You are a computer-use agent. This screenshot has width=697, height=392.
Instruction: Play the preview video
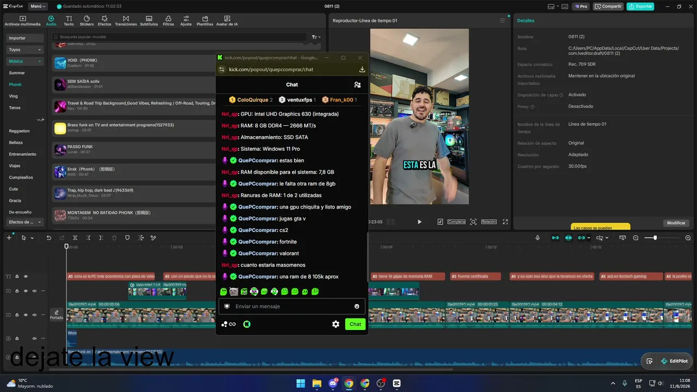click(419, 222)
